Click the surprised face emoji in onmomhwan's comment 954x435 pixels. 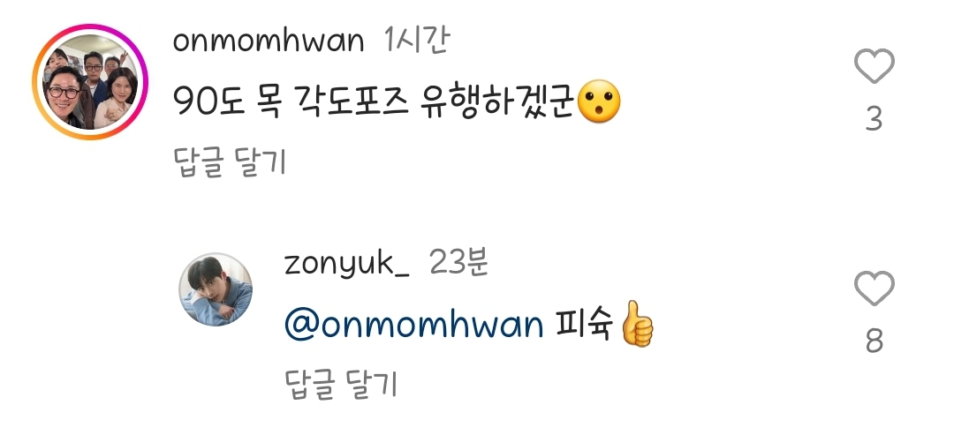599,101
